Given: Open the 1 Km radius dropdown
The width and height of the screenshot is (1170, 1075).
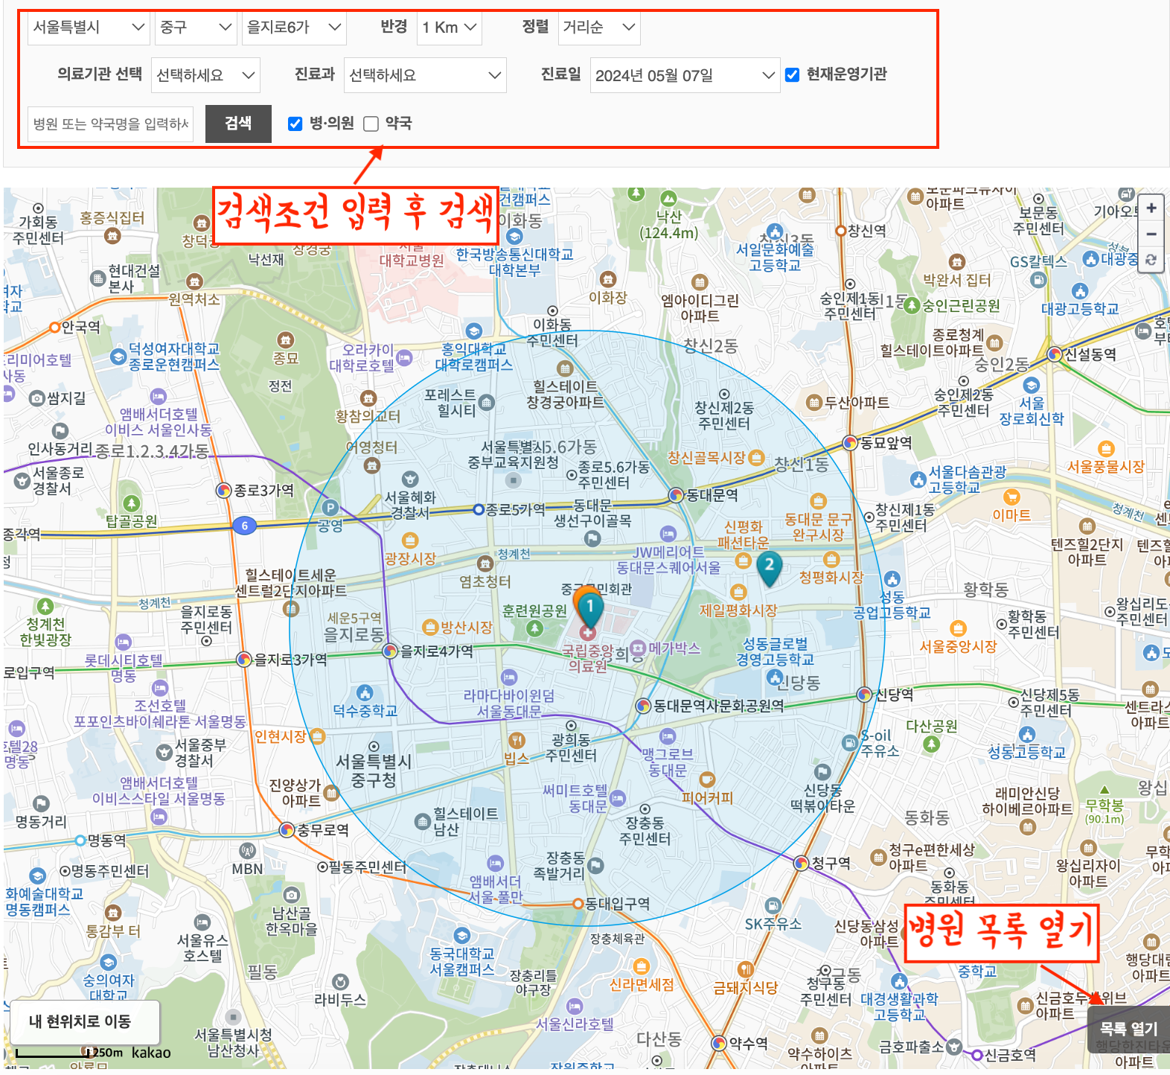Looking at the screenshot, I should point(449,28).
